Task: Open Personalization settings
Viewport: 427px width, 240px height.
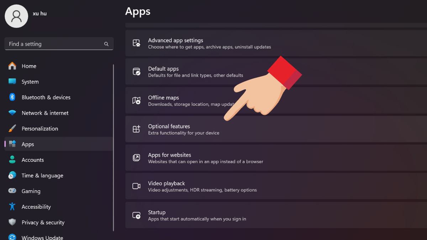Action: [x=59, y=128]
